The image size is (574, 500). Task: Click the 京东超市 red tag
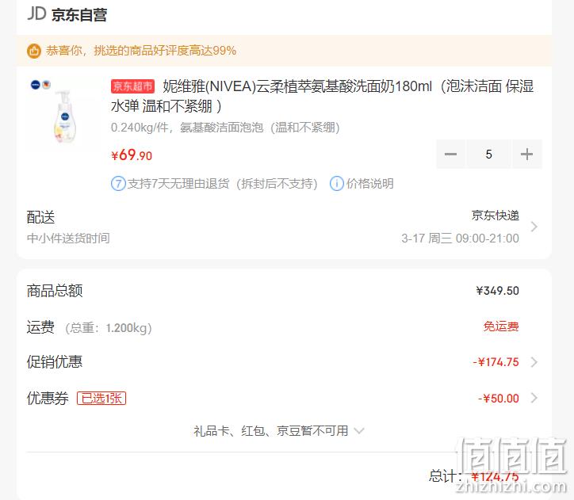click(x=132, y=86)
